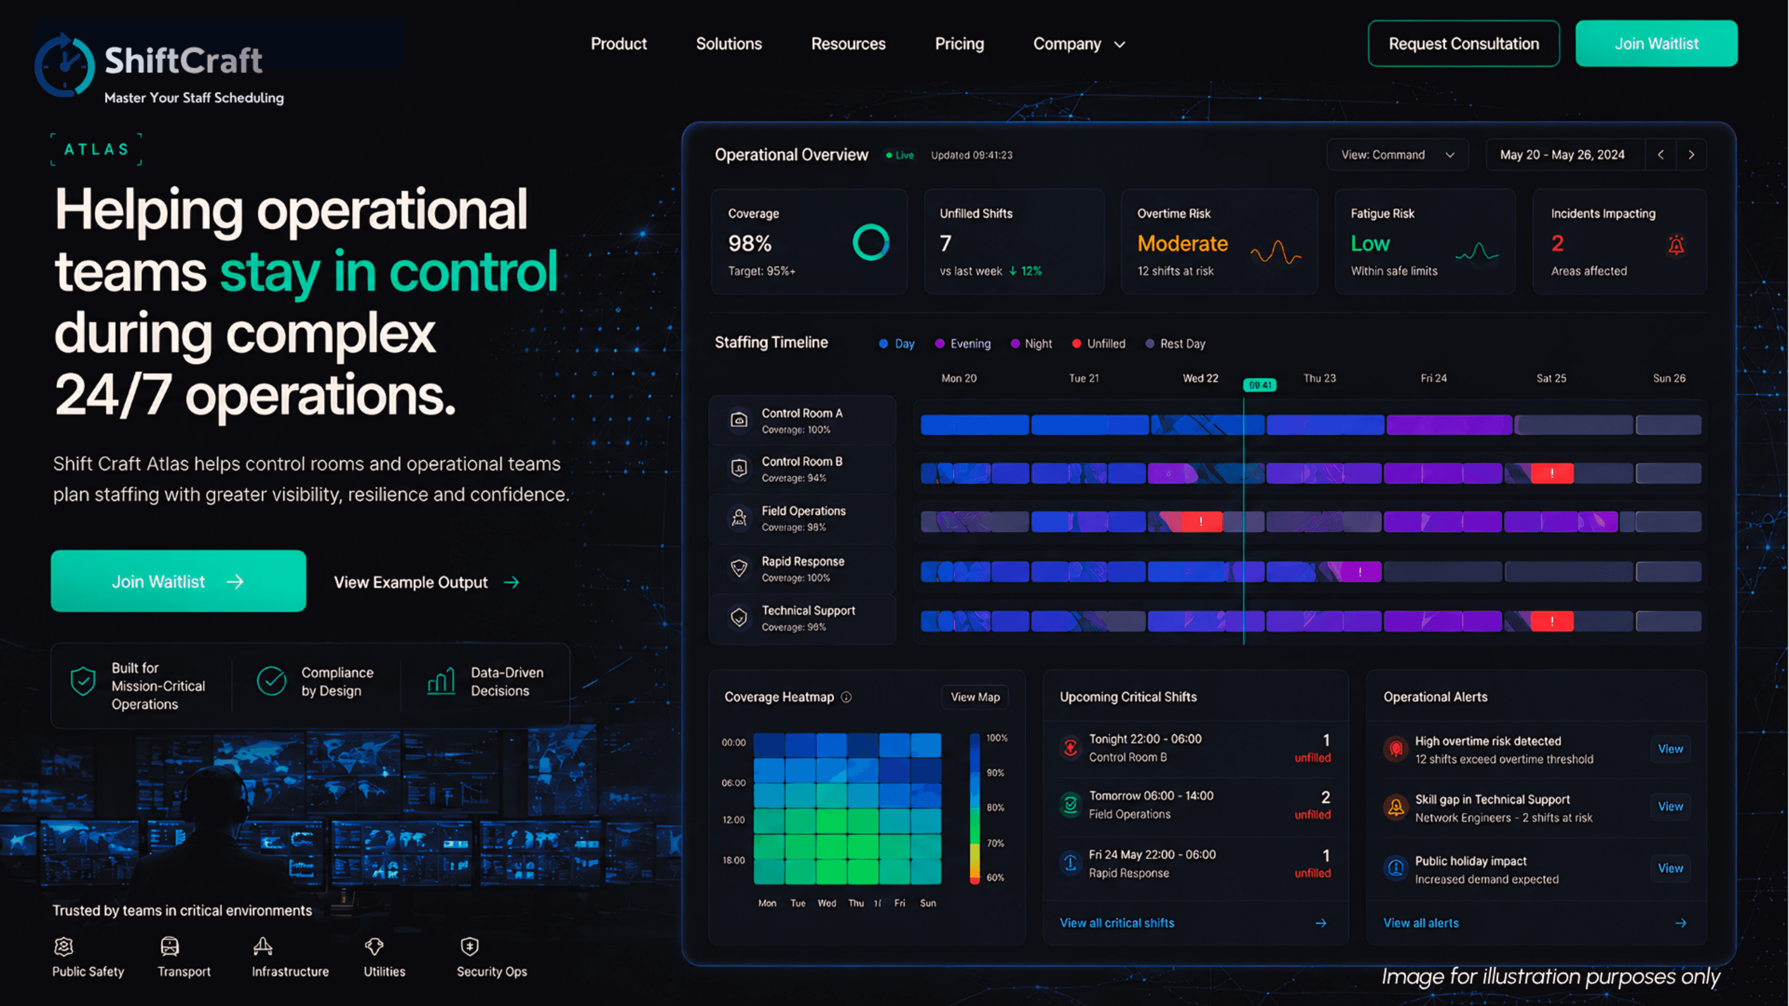Click the Infrastructure icon
Viewport: 1789px width, 1006px height.
pyautogui.click(x=262, y=946)
